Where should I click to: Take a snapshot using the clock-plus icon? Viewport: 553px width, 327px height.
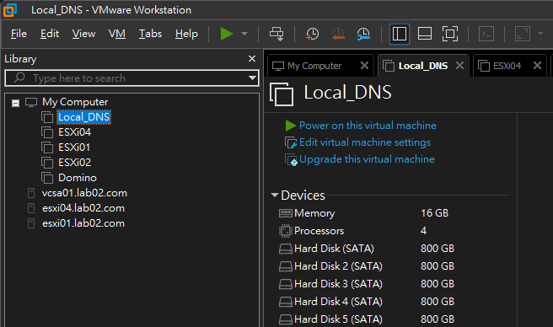point(312,34)
